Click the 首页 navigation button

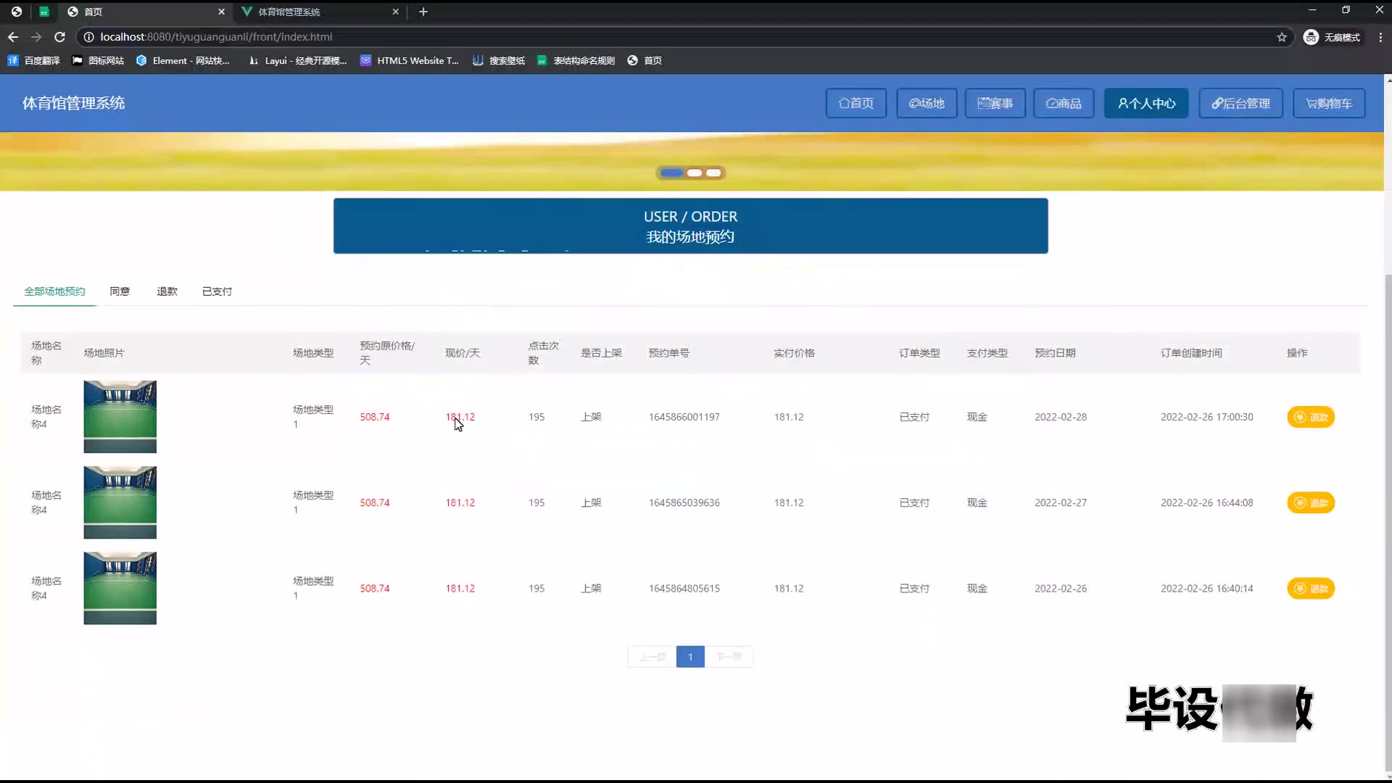856,104
